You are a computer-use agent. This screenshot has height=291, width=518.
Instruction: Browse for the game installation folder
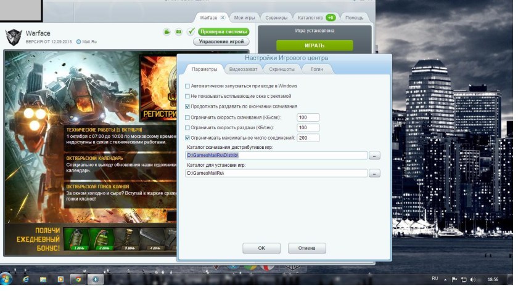[x=374, y=173]
